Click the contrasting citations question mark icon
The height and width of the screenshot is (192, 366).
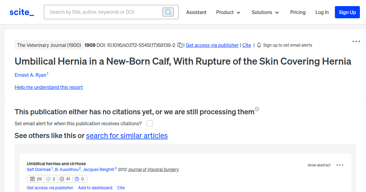(x=77, y=179)
